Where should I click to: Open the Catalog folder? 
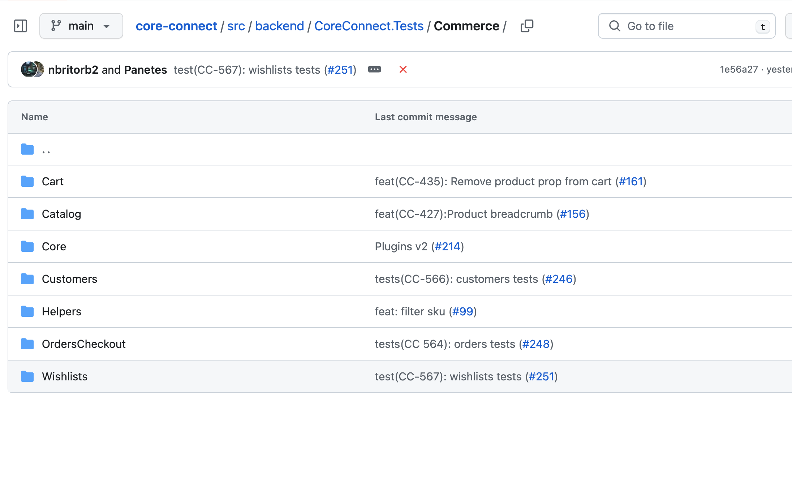click(x=61, y=214)
